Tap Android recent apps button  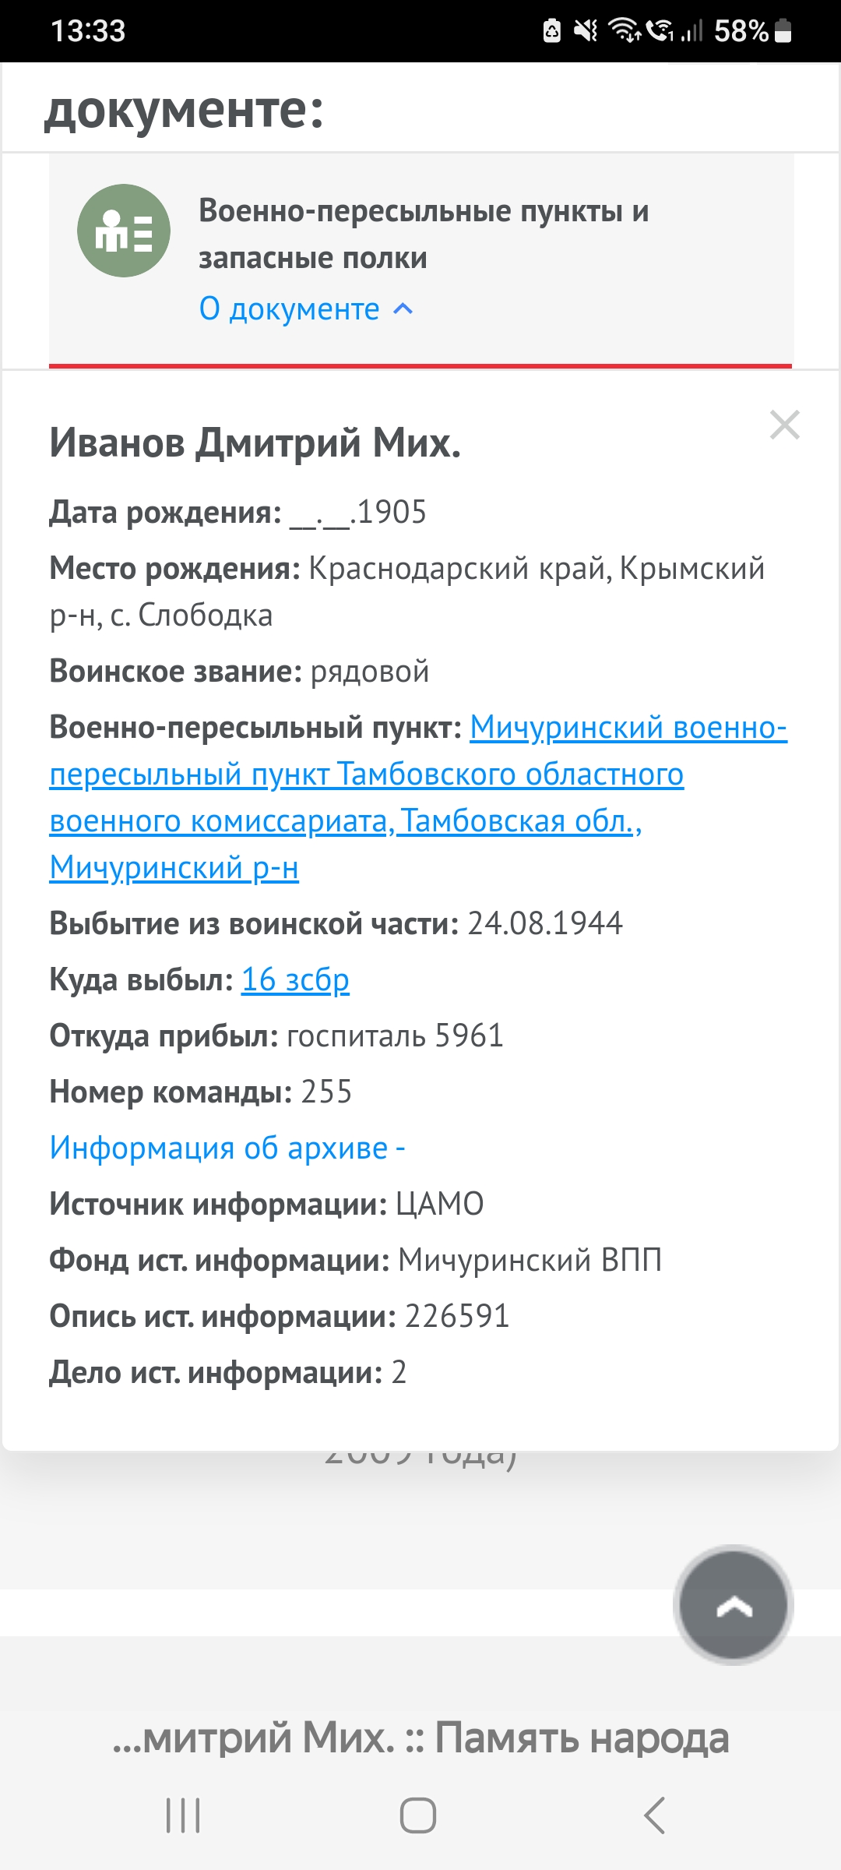coord(184,1815)
